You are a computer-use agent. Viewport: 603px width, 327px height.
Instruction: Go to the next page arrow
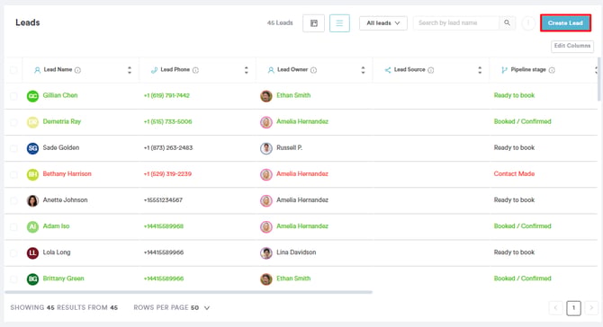coord(591,308)
